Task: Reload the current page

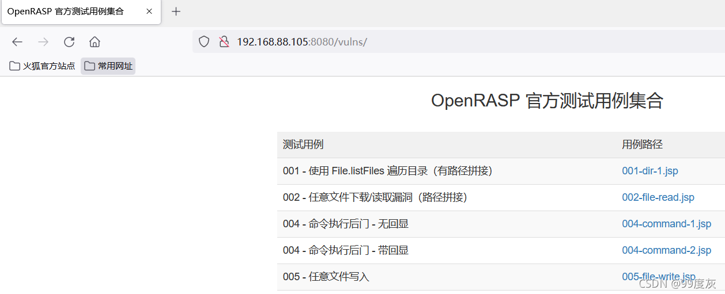Action: [x=69, y=41]
